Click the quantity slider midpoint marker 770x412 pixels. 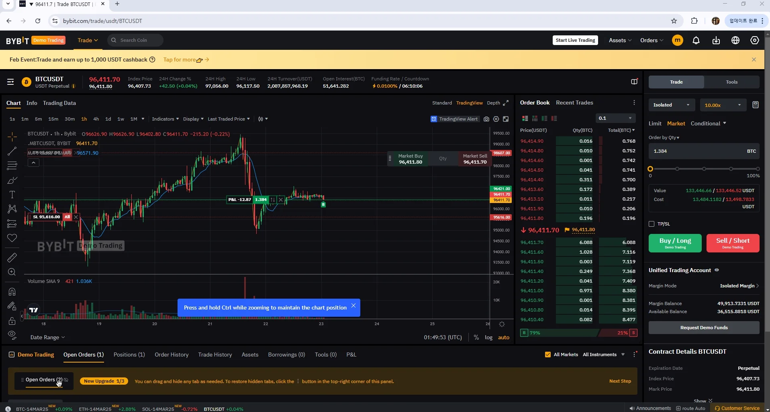pos(704,169)
